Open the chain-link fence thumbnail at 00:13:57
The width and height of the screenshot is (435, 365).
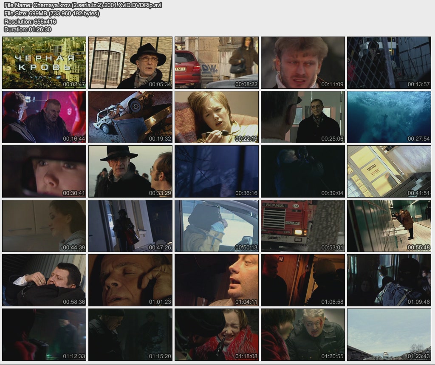(x=389, y=63)
